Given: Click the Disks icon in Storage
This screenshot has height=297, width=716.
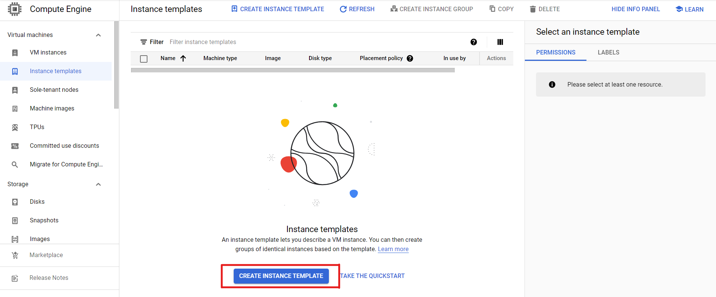Looking at the screenshot, I should pyautogui.click(x=15, y=202).
